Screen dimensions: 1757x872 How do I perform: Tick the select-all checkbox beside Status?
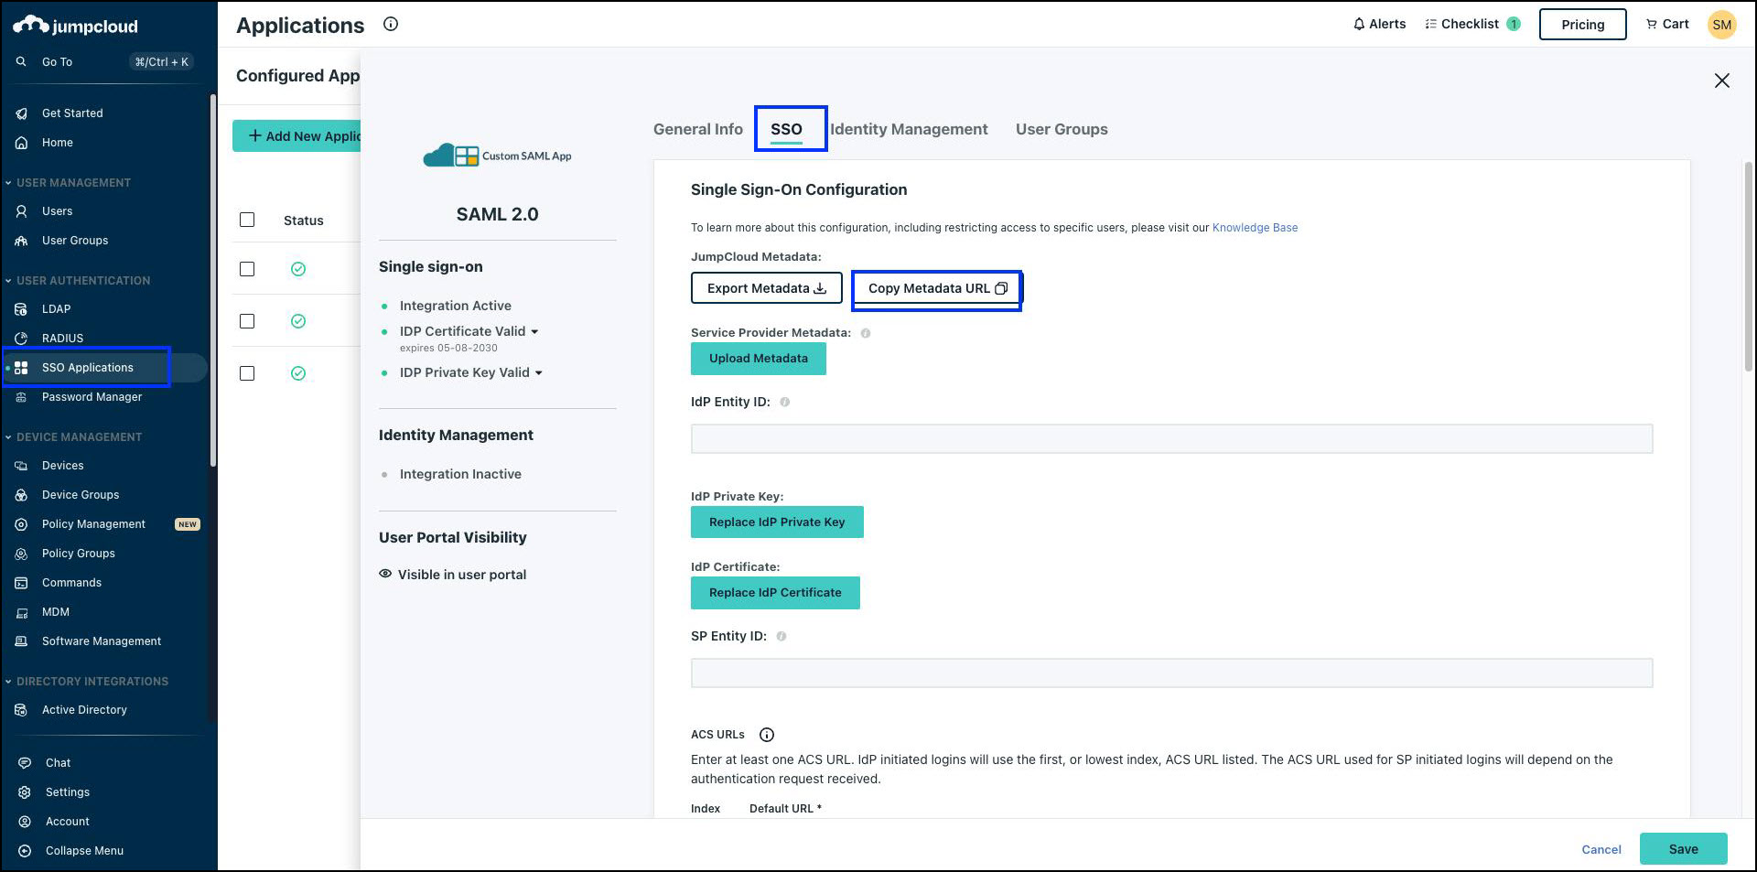[x=247, y=220]
